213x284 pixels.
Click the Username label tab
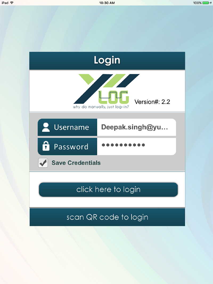[x=67, y=127]
